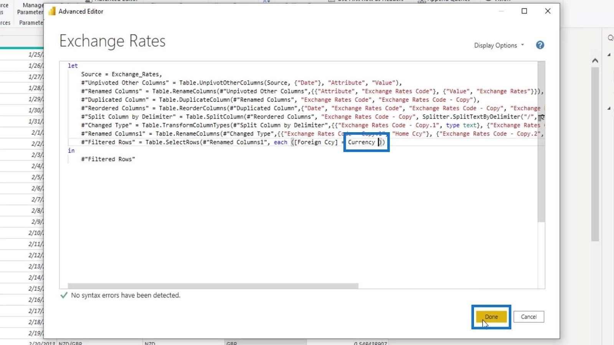Click 'No syntax errors have been detected' message
The image size is (614, 345).
[125, 295]
